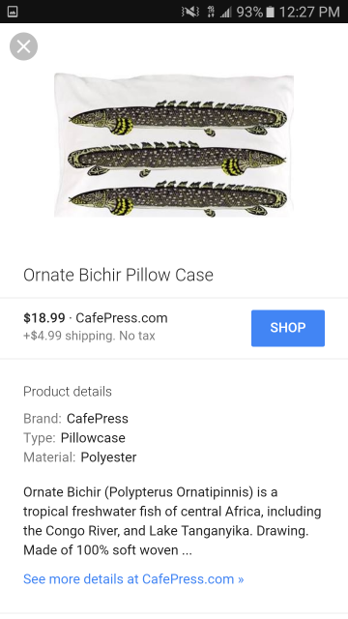Tap the Brand value CafePress
Image resolution: width=348 pixels, height=619 pixels.
pos(98,419)
